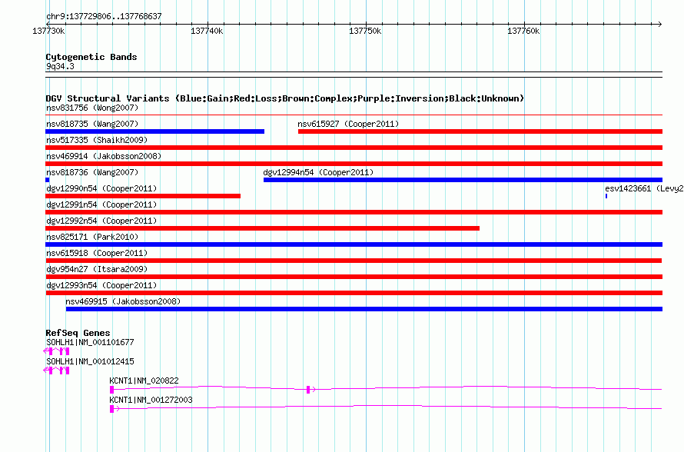The height and width of the screenshot is (452, 684).
Task: Click the KCNT1 NM_020822 second exon marker
Action: (x=308, y=390)
